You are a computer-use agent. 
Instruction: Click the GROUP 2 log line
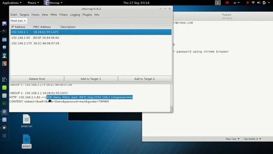click(x=39, y=93)
